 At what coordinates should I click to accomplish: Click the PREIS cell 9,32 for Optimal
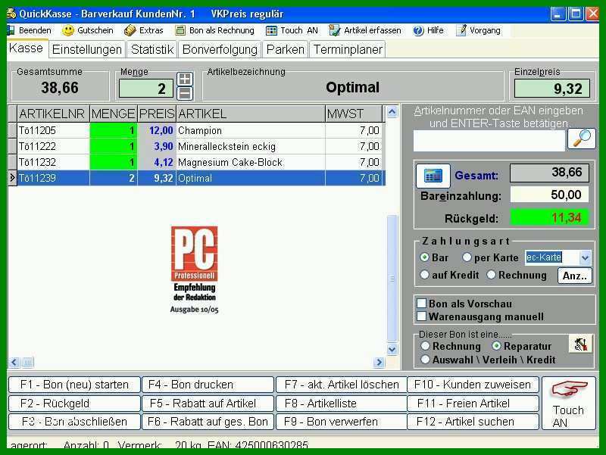(x=157, y=178)
